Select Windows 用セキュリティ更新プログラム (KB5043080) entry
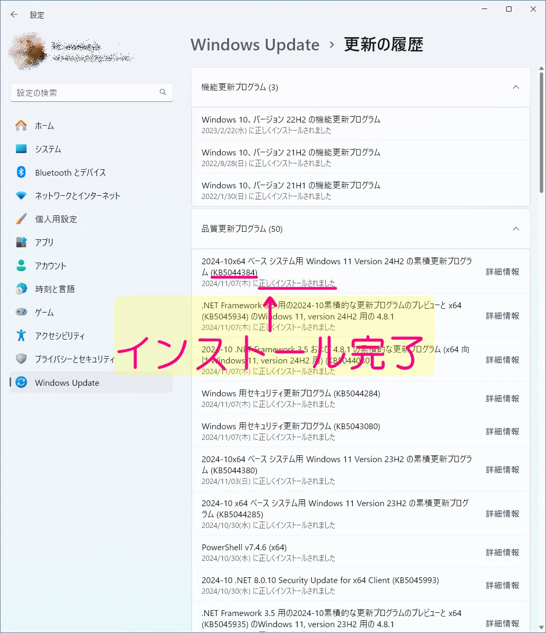 point(361,431)
